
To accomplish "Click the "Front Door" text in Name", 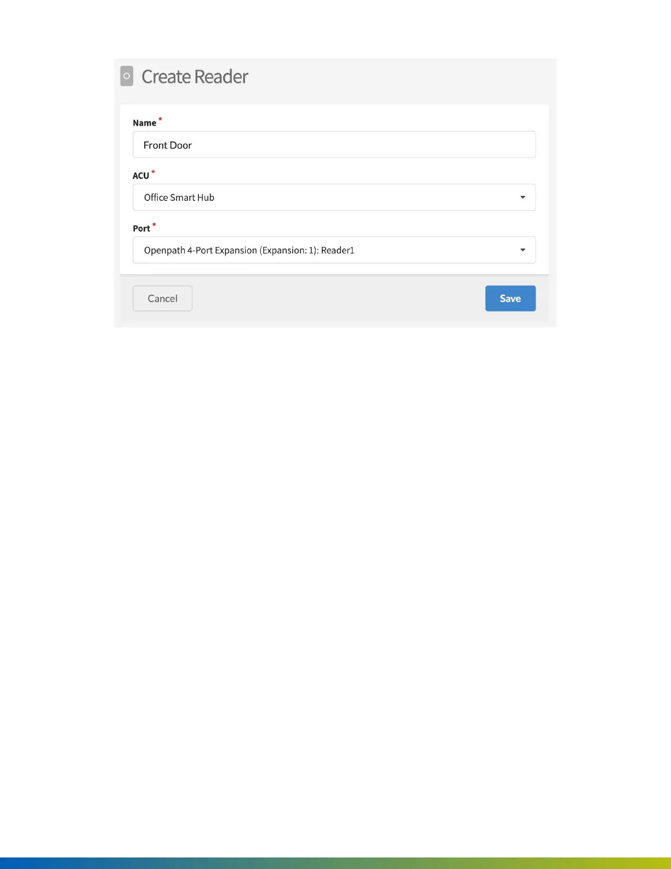I will click(168, 145).
